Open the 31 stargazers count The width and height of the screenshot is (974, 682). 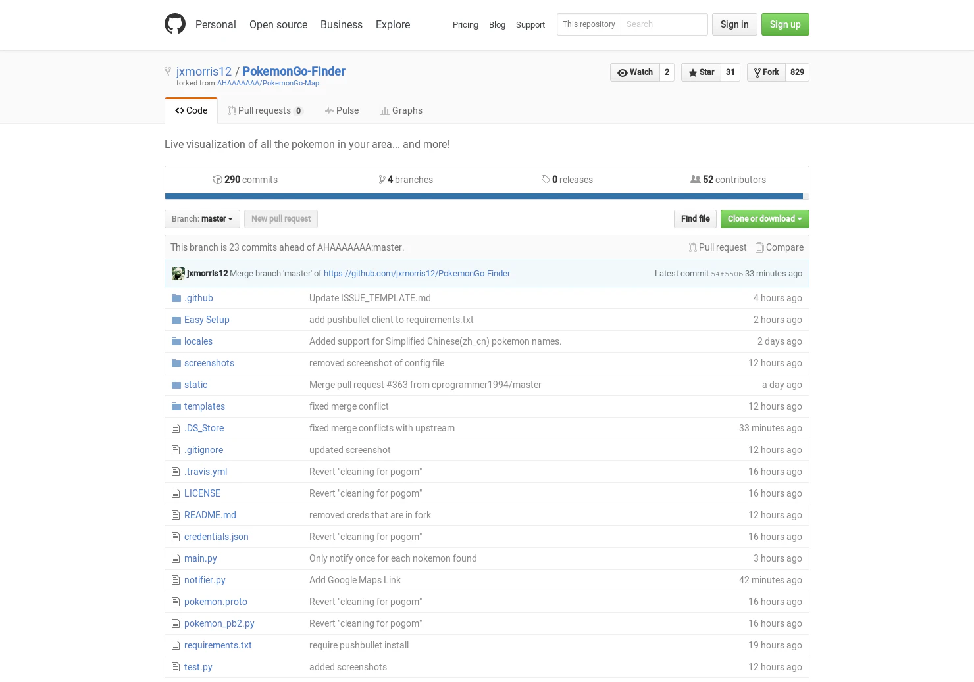coord(730,72)
